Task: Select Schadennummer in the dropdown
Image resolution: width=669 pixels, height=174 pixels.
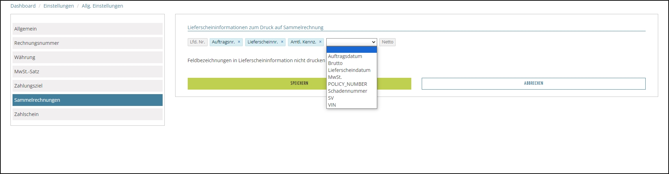Action: point(347,91)
